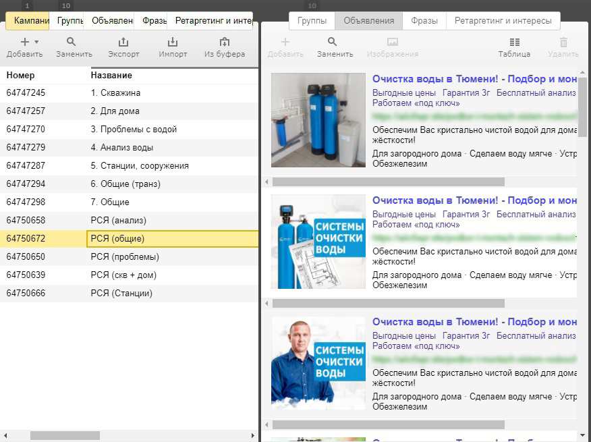
Task: Select right panel Объявления tab
Action: coord(368,21)
